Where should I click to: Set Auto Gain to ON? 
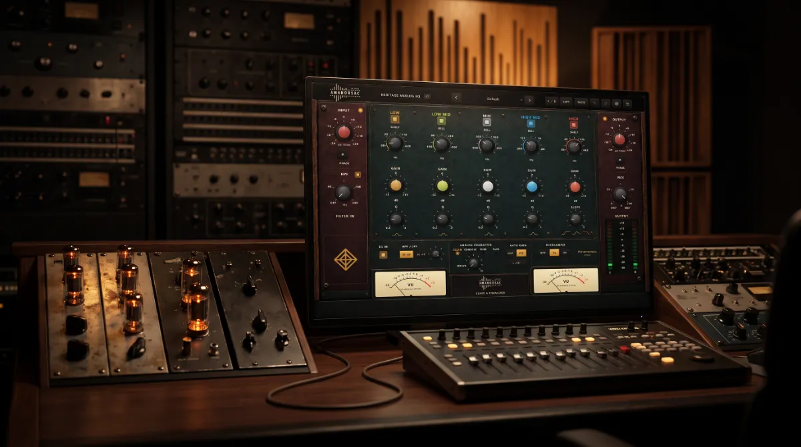pos(521,253)
